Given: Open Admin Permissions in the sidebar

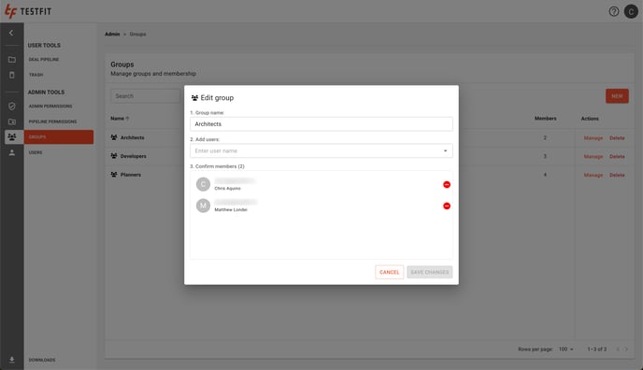Looking at the screenshot, I should pos(50,107).
